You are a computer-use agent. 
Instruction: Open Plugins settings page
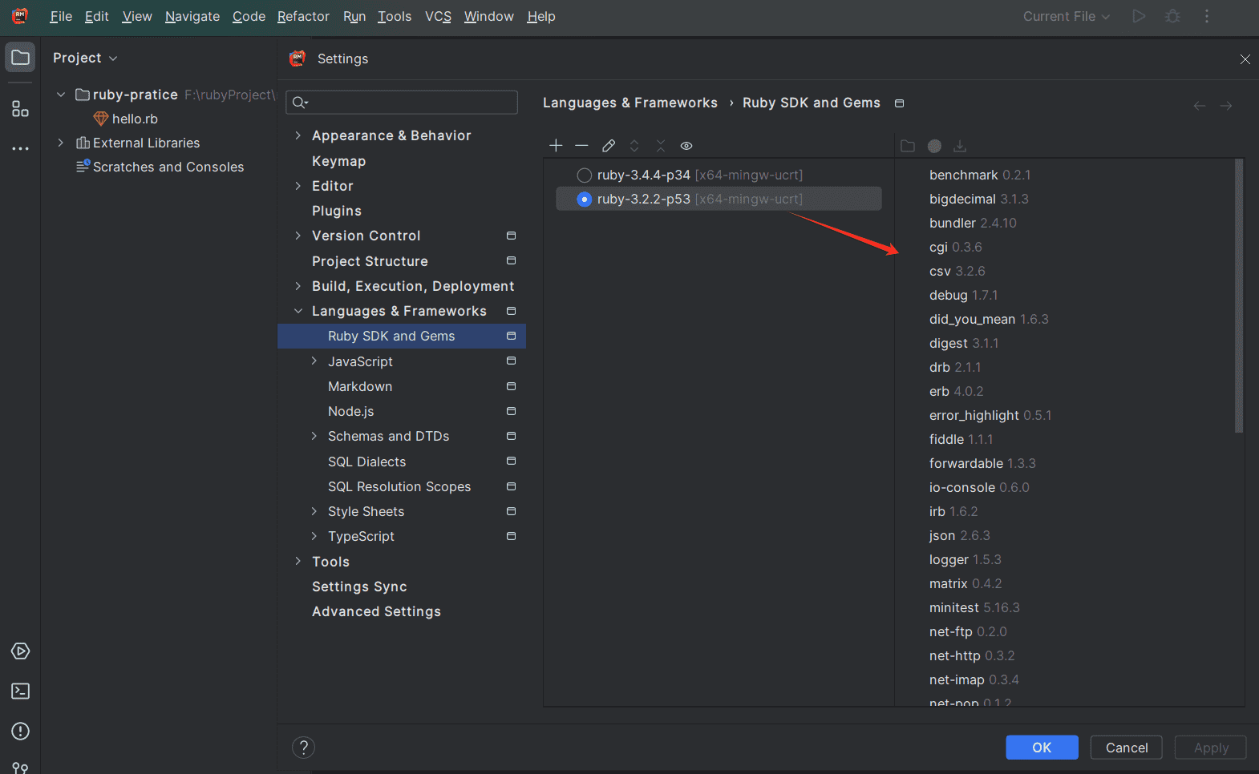337,211
